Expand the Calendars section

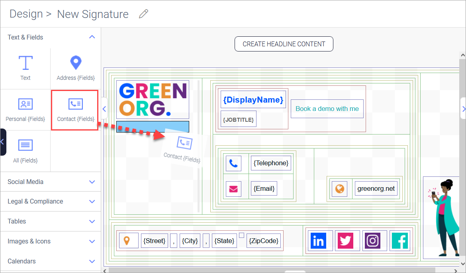(92, 261)
